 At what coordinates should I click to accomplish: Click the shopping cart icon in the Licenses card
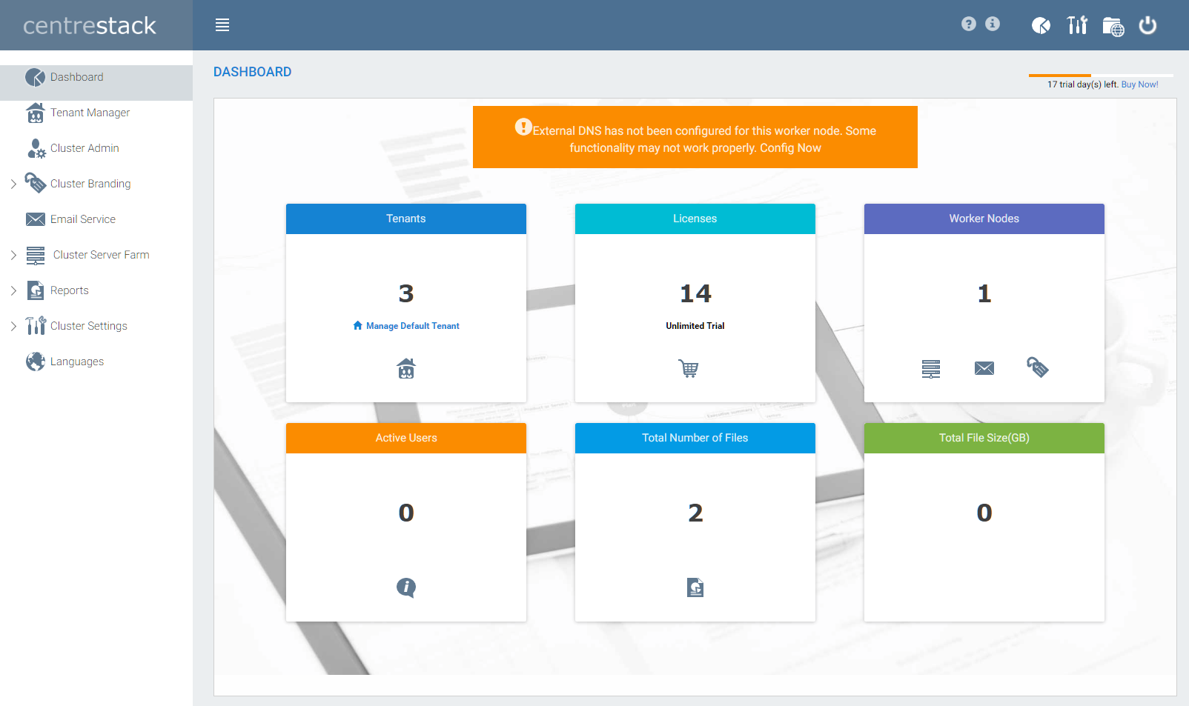tap(689, 368)
